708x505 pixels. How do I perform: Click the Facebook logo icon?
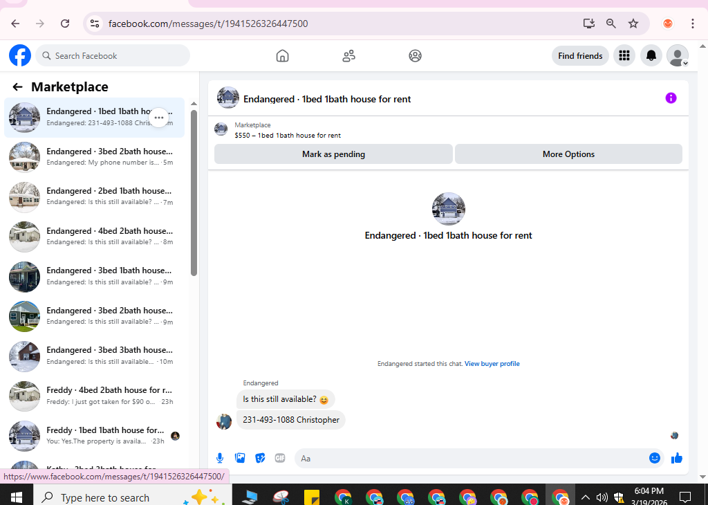[20, 55]
